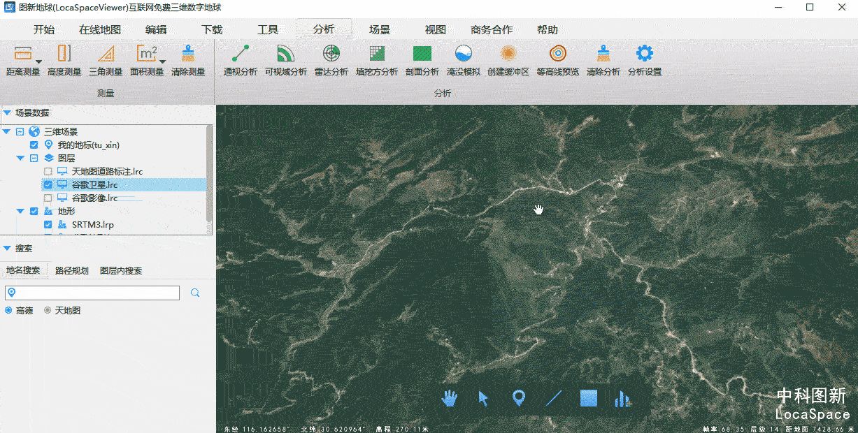Select the 高德 radio button

[9, 310]
